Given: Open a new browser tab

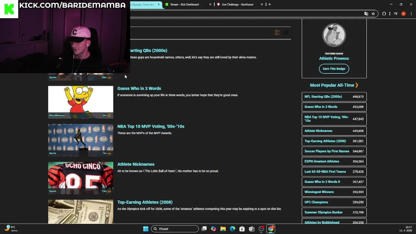Looking at the screenshot, I should (269, 4).
